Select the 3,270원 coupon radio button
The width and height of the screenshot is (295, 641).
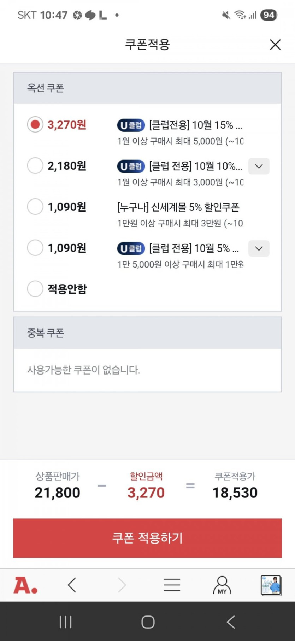(x=35, y=125)
